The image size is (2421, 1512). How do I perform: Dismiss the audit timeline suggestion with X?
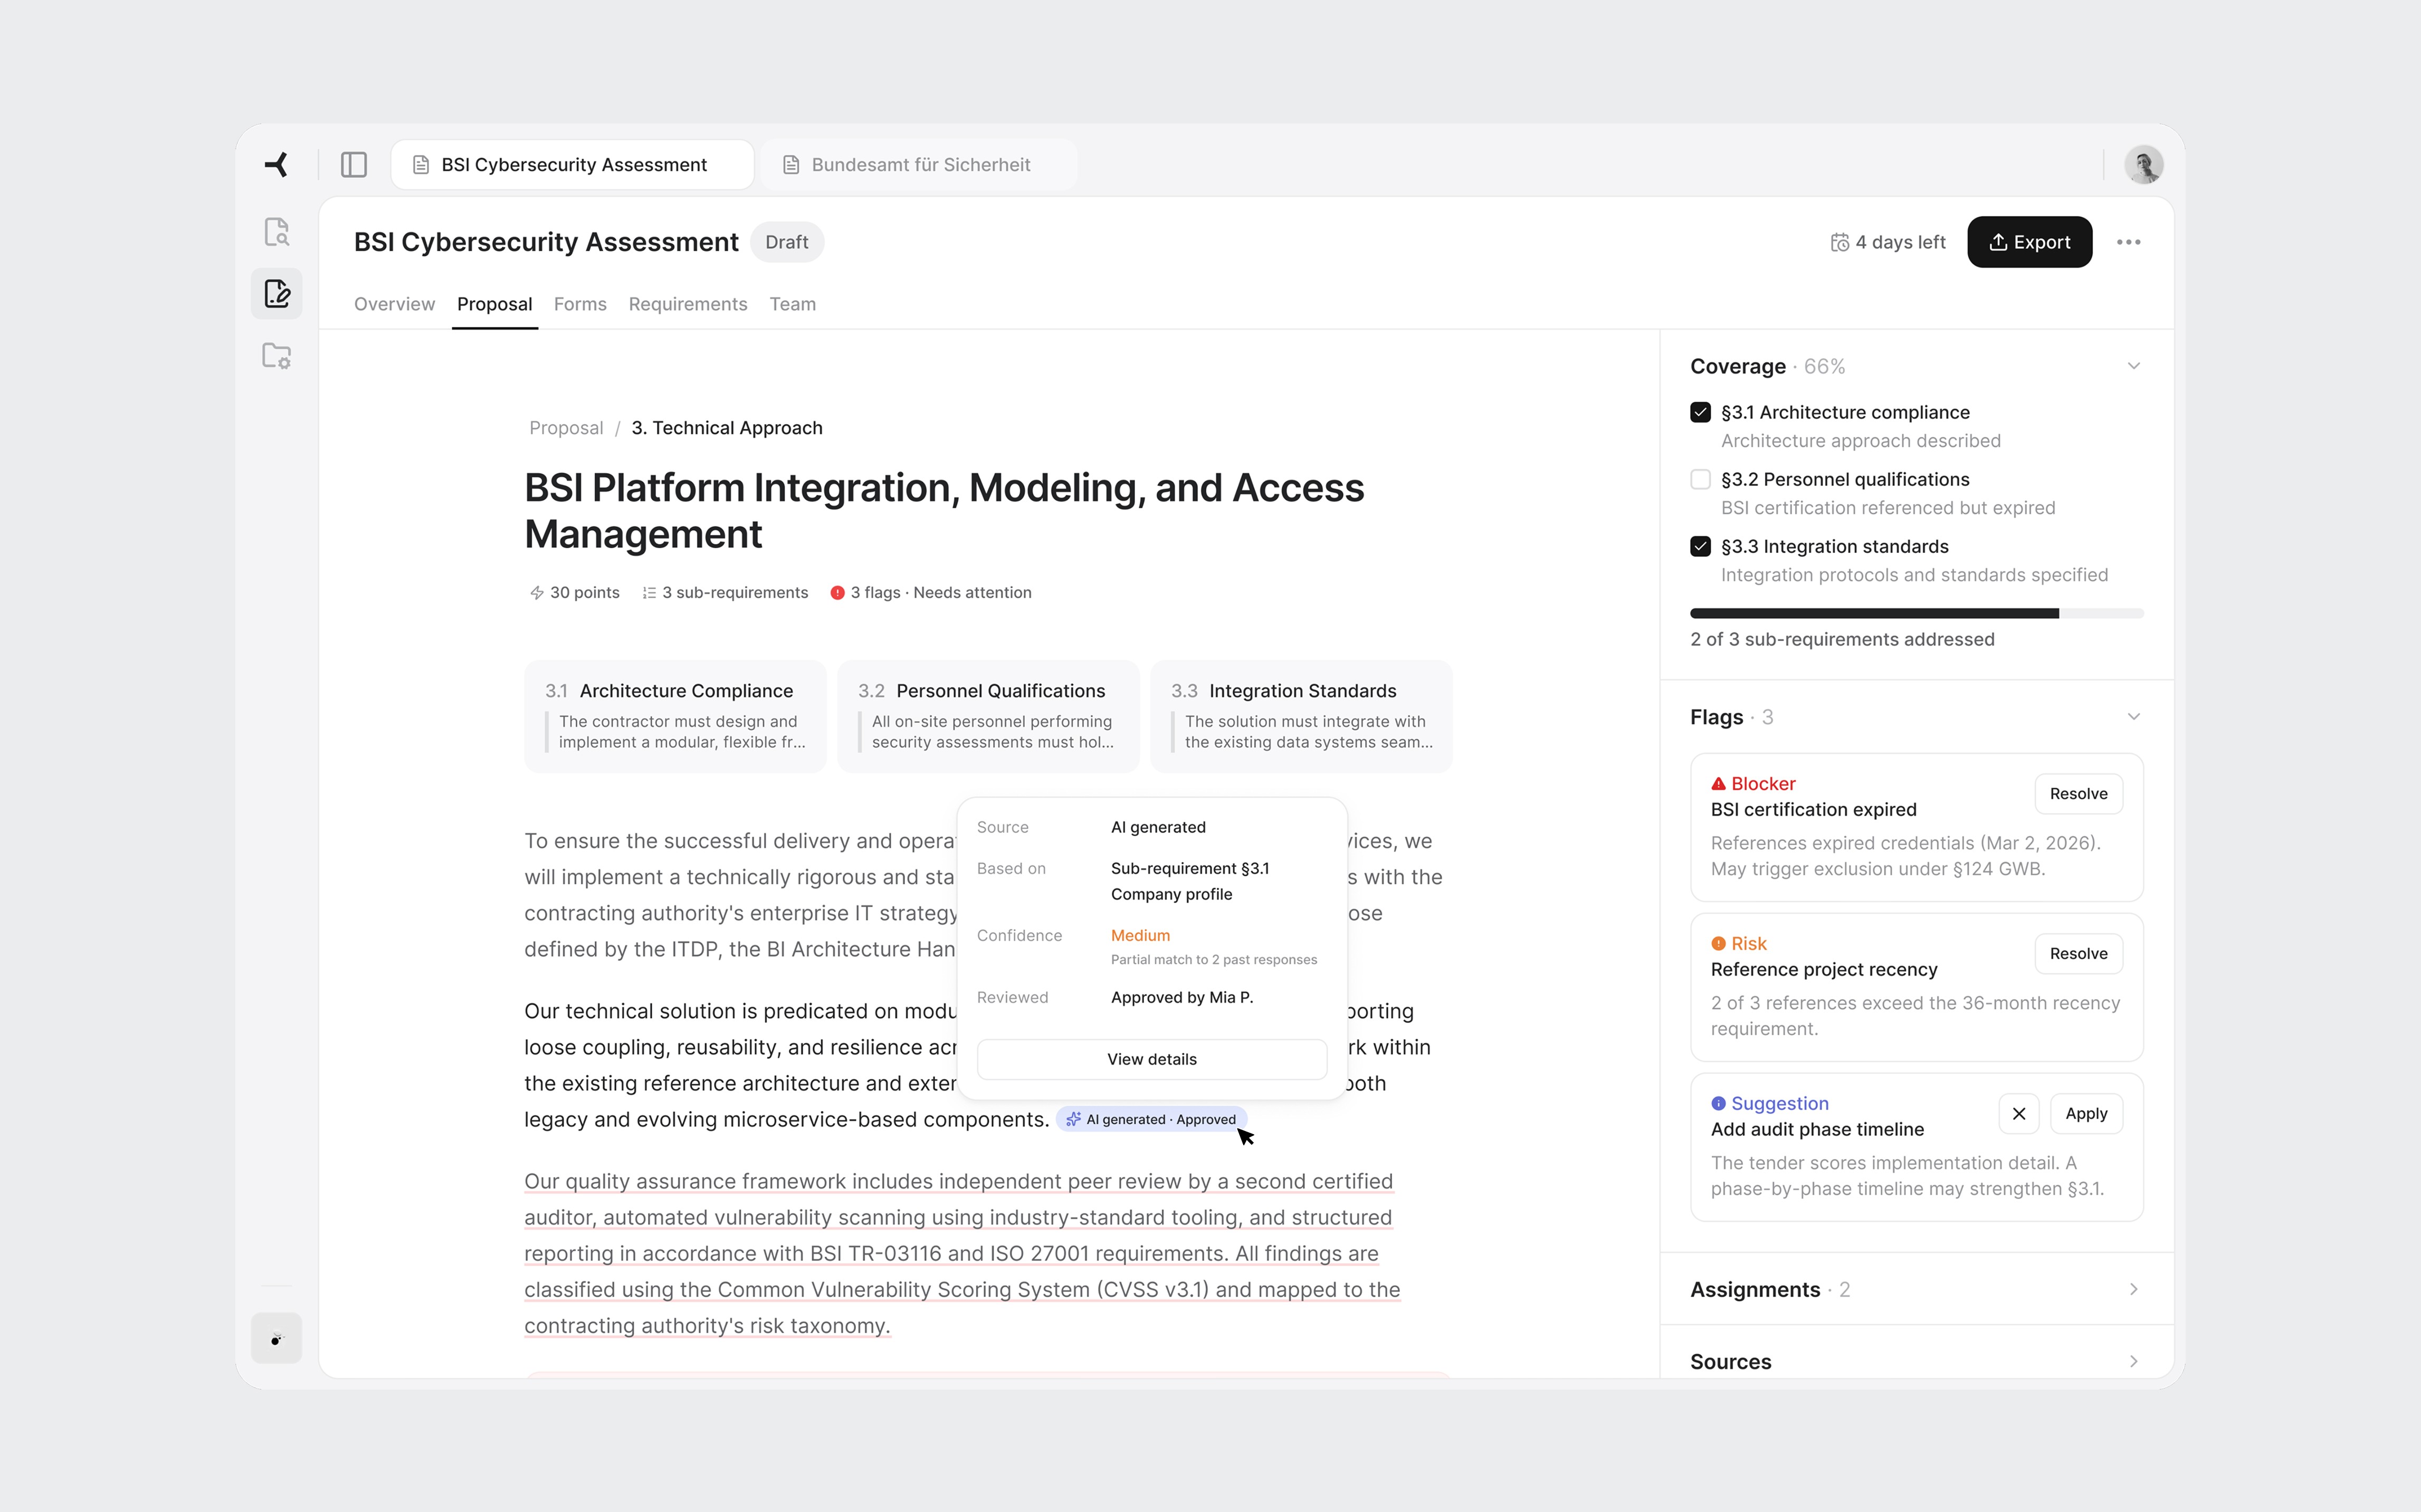pos(2018,1113)
